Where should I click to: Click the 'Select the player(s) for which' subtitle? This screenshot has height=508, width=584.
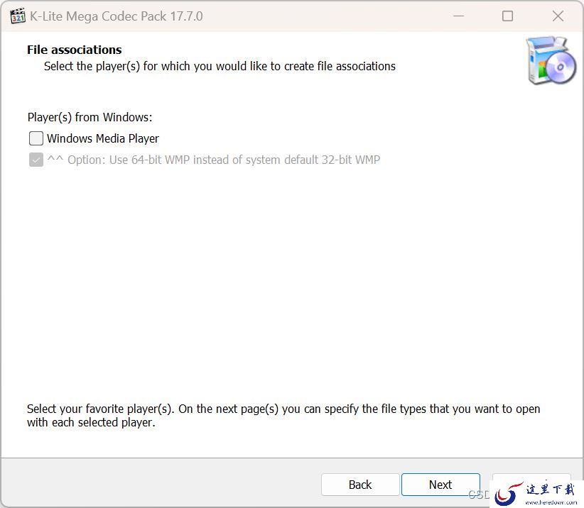tap(220, 66)
